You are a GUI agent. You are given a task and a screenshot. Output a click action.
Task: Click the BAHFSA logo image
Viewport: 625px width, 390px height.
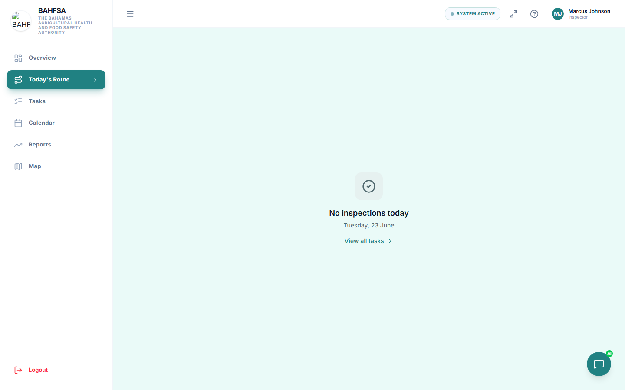pyautogui.click(x=21, y=21)
